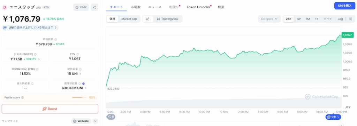This screenshot has width=357, height=126.
Task: Click info icon beside Profile score
Action: [23, 97]
